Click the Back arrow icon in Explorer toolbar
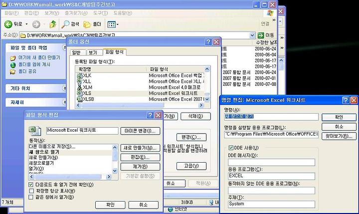359x214 pixels. pyautogui.click(x=8, y=24)
